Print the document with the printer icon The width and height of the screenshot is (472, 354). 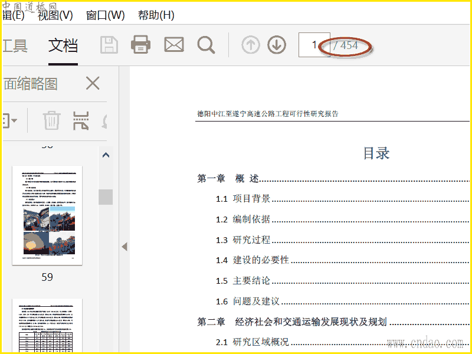(140, 45)
